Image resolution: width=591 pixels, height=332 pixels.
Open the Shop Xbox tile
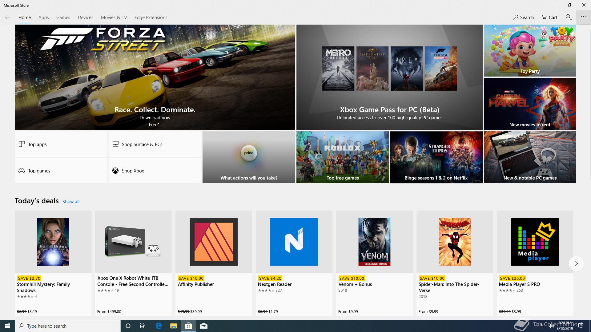(x=155, y=171)
